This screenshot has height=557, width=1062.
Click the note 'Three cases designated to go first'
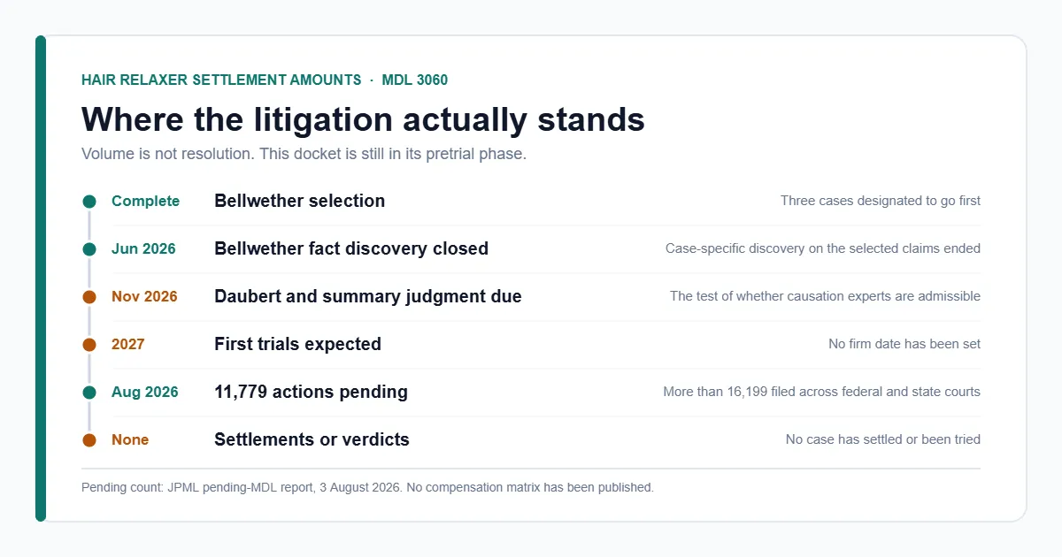coord(881,201)
